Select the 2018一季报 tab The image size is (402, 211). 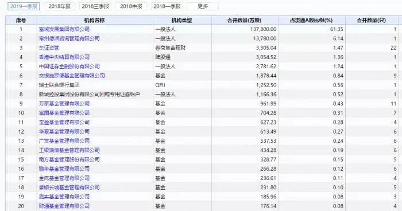click(167, 6)
